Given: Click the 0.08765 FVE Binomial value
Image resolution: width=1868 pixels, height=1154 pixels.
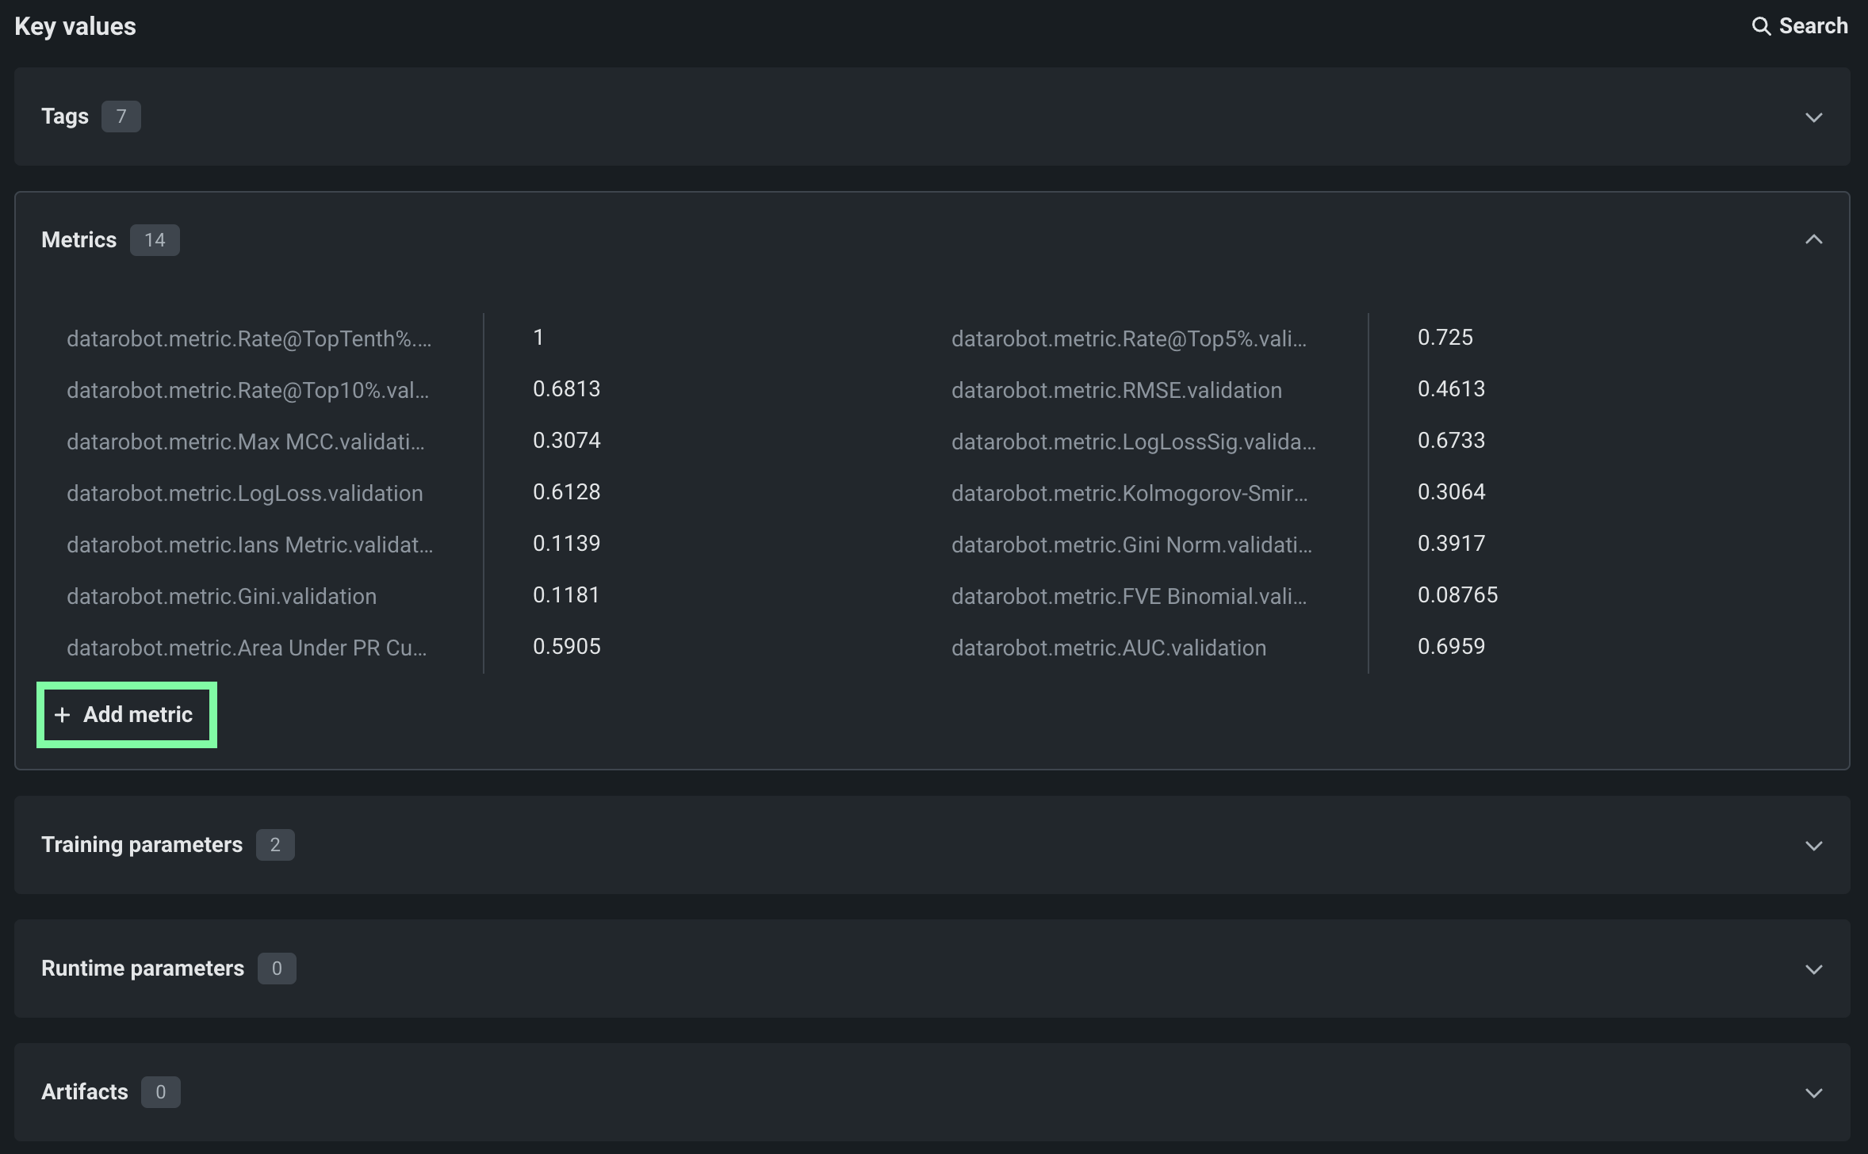Looking at the screenshot, I should [1457, 595].
